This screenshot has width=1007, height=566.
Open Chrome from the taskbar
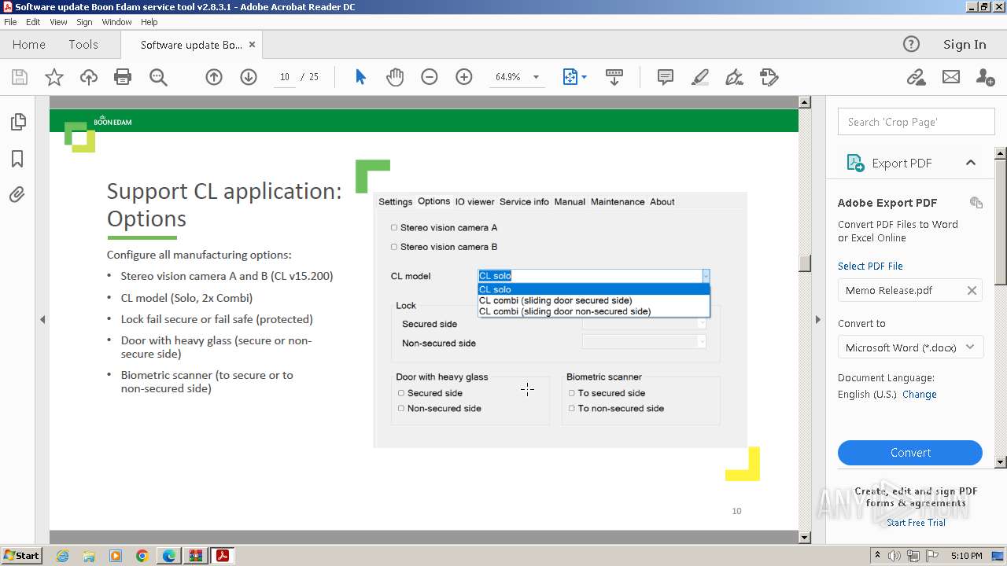point(142,556)
